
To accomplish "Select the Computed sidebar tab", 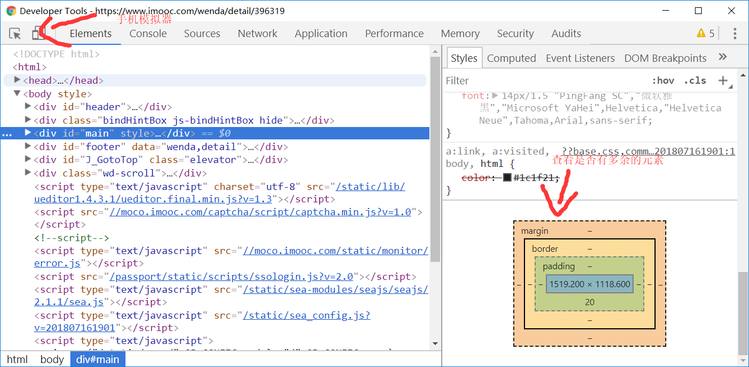I will tap(512, 58).
